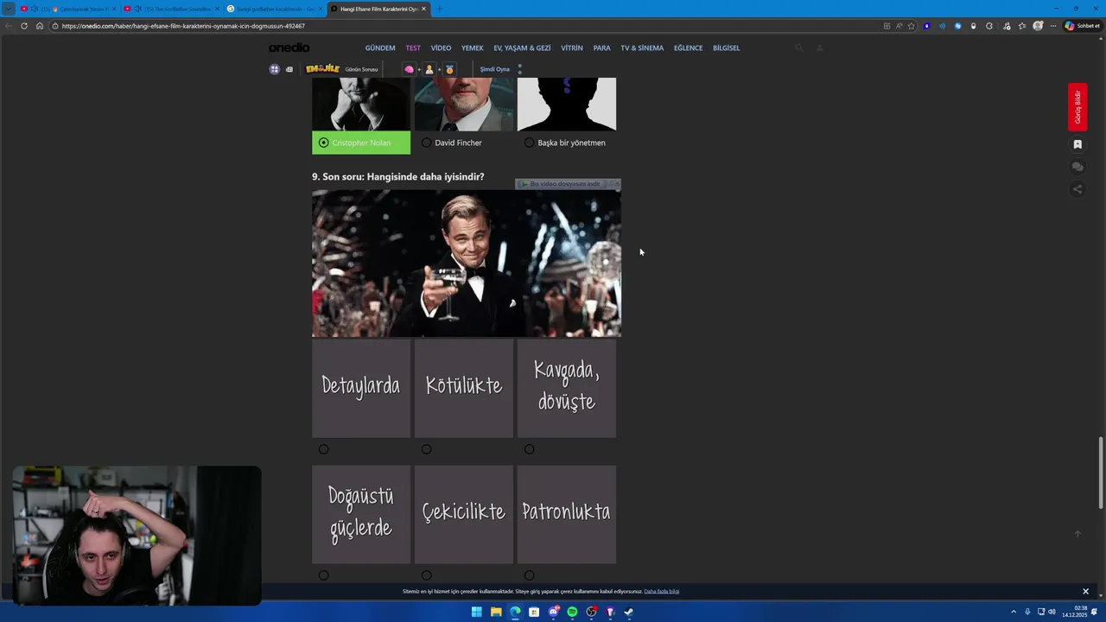Click the onedio logo
The image size is (1106, 622).
pos(289,48)
